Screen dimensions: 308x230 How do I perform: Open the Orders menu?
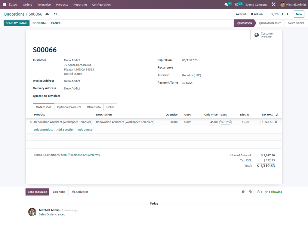point(27,5)
